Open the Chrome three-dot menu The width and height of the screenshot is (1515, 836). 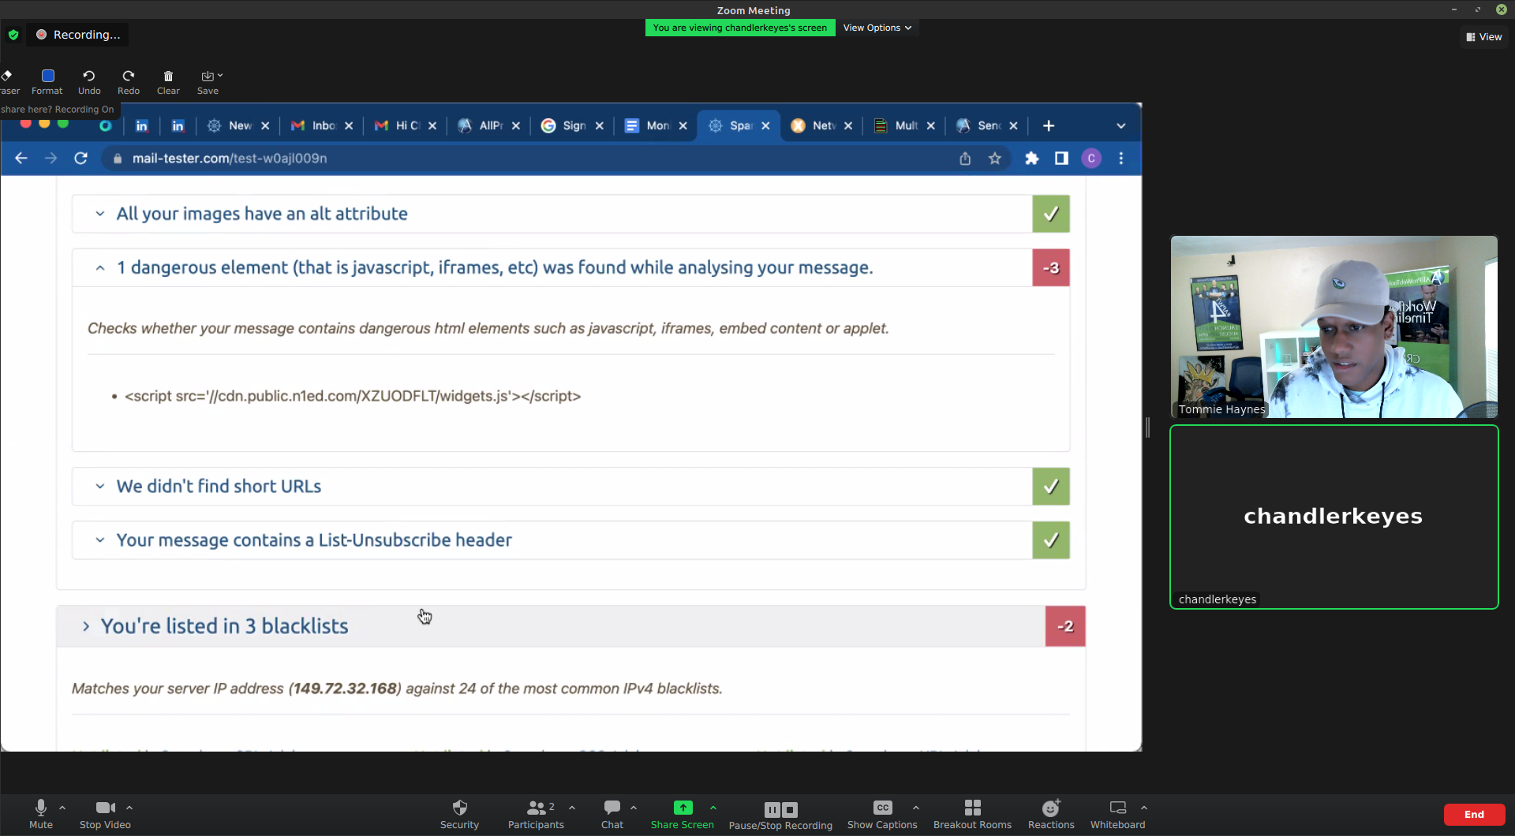[1121, 159]
